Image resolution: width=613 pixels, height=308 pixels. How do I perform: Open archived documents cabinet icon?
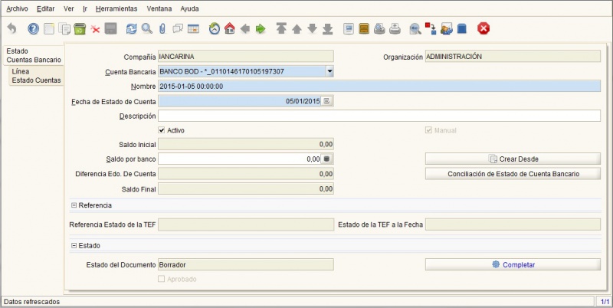[x=364, y=28]
